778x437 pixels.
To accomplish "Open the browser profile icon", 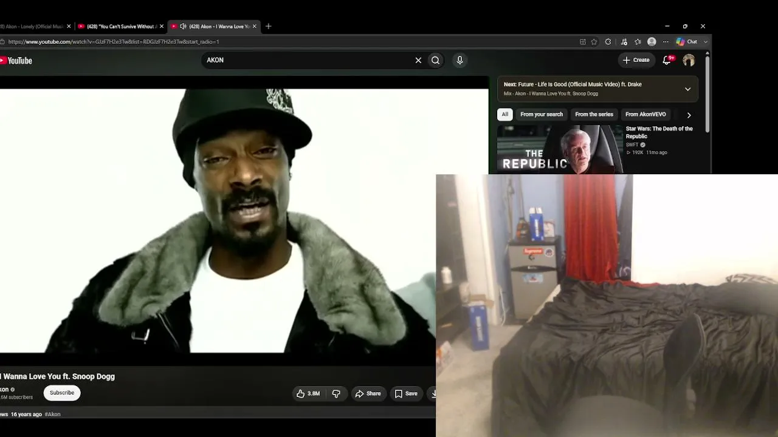I will click(x=652, y=42).
